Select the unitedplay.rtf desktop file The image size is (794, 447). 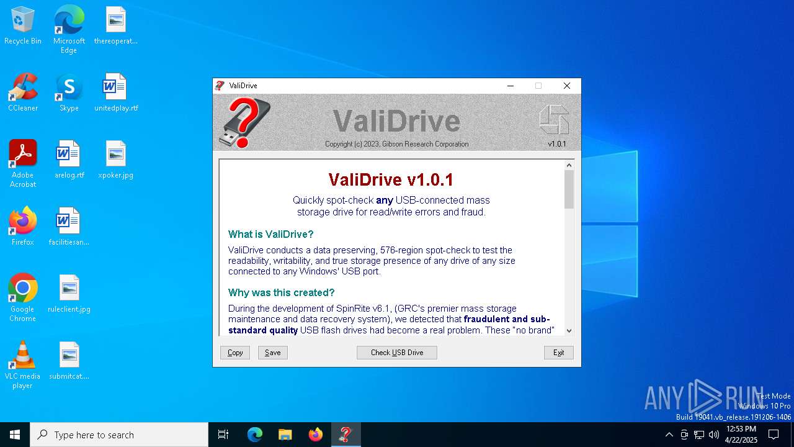(116, 93)
